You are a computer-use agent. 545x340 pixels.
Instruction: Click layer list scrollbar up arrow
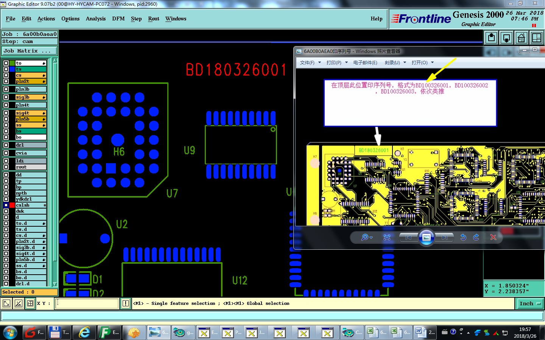tap(55, 60)
